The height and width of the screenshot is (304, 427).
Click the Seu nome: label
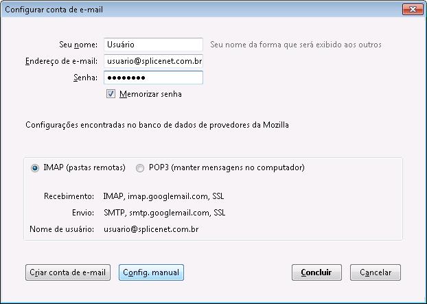(x=78, y=45)
